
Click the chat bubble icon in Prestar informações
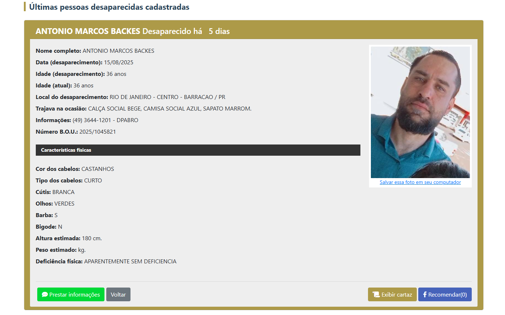(45, 294)
